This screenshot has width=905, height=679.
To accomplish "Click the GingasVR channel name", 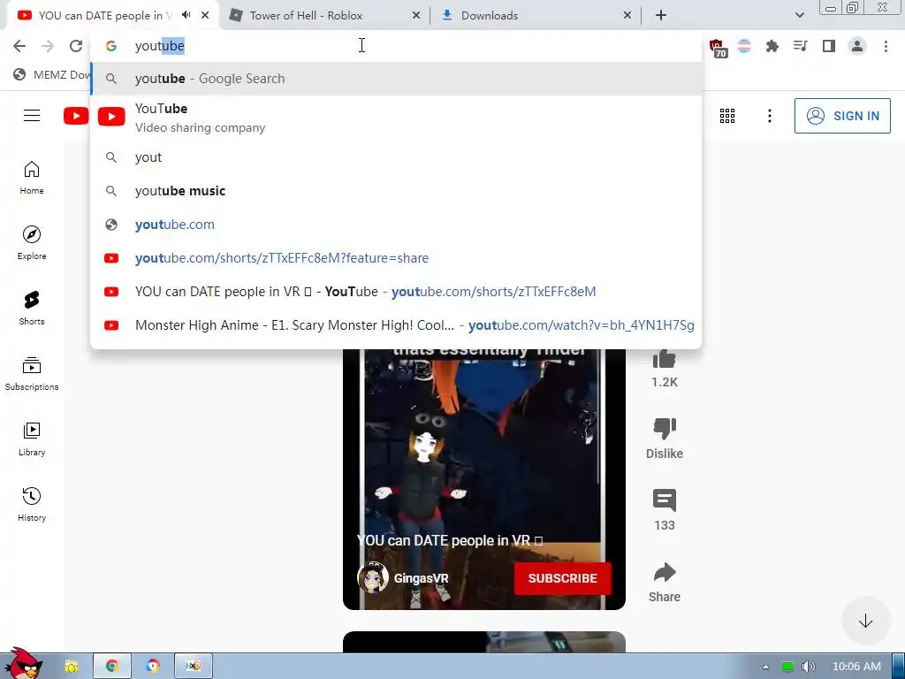I will tap(422, 578).
